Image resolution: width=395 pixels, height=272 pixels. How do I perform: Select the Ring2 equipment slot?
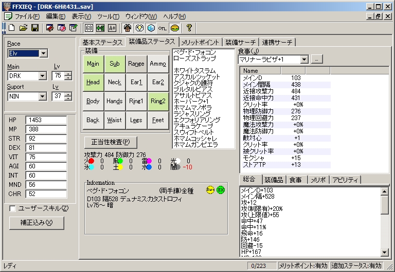[158, 101]
